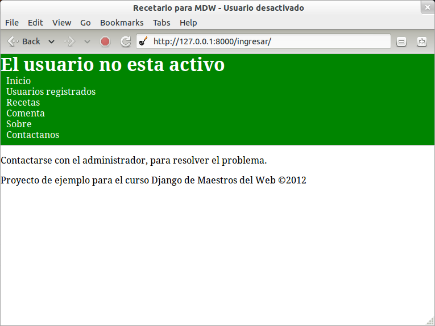Open the Help menu
435x326 pixels.
coord(188,23)
